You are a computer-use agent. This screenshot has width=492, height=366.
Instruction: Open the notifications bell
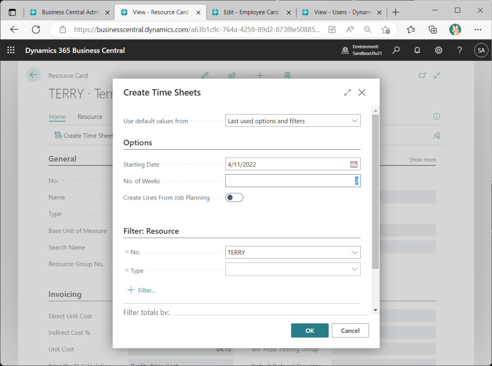417,50
